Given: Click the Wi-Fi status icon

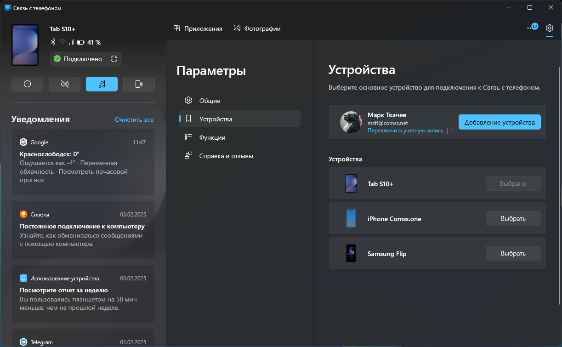Looking at the screenshot, I should pos(62,42).
